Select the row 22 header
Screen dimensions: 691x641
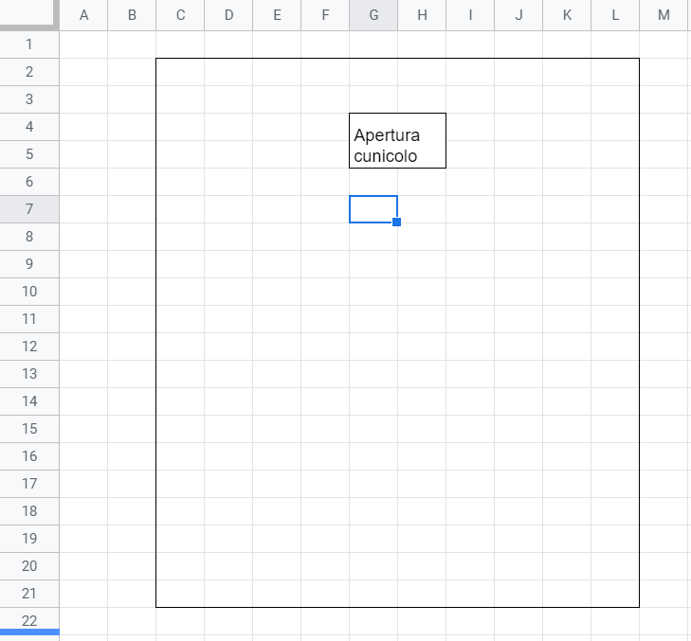point(28,620)
